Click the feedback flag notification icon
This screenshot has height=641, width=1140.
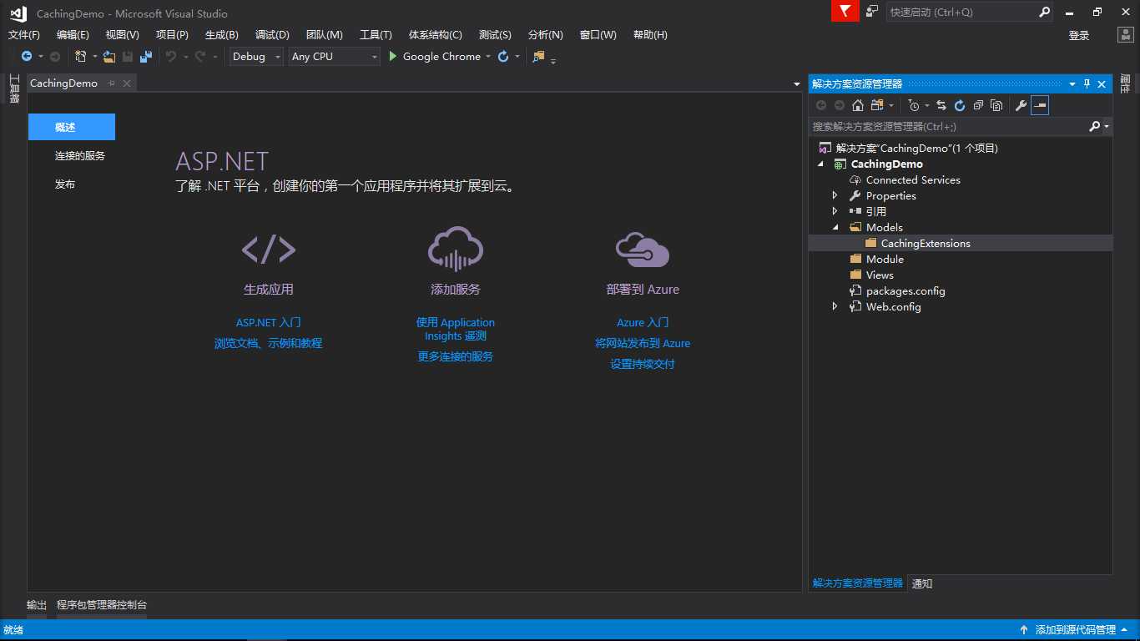[845, 12]
